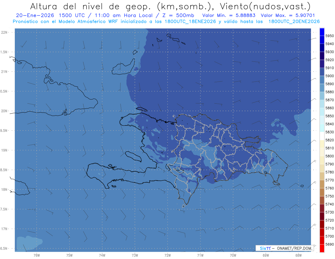Click the '5720' color scale label
335x259 pixels.
pos(330,220)
